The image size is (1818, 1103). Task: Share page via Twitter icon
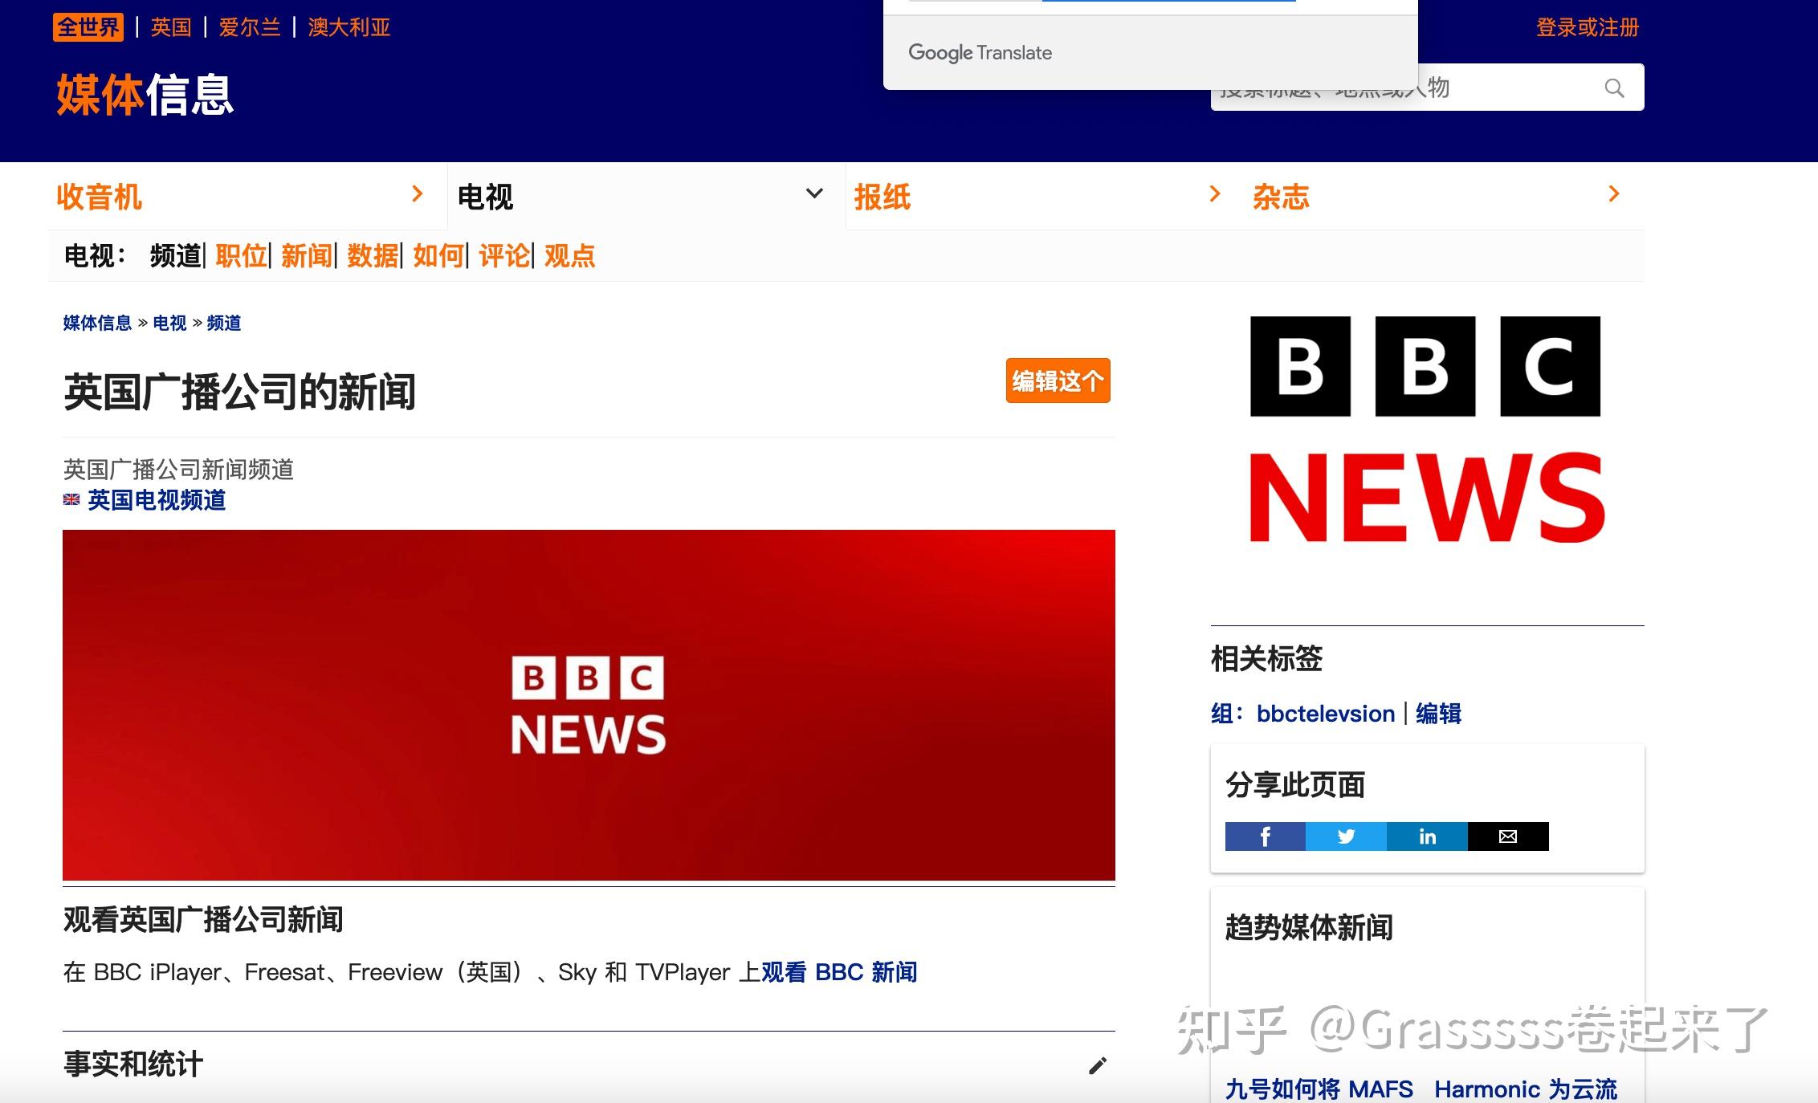pos(1346,836)
